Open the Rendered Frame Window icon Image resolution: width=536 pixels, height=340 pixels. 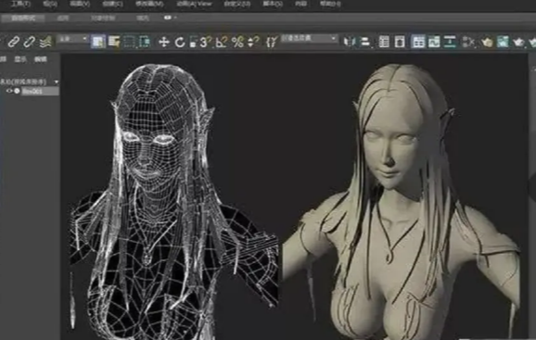point(503,42)
